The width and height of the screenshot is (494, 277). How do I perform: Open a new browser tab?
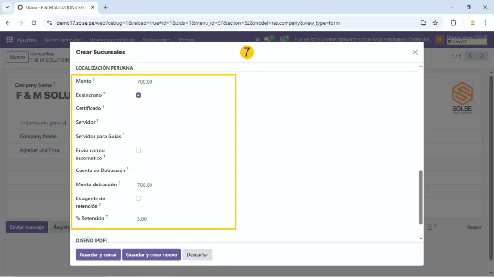(106, 7)
